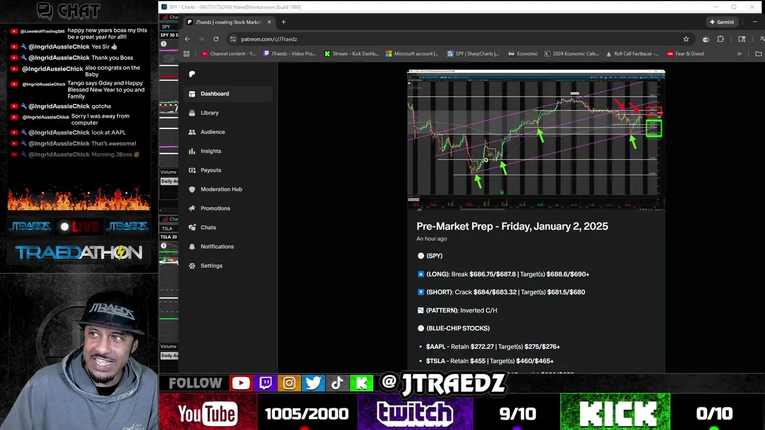Open the 2024 Economic Calendar bookmark
This screenshot has height=430, width=765.
point(572,54)
